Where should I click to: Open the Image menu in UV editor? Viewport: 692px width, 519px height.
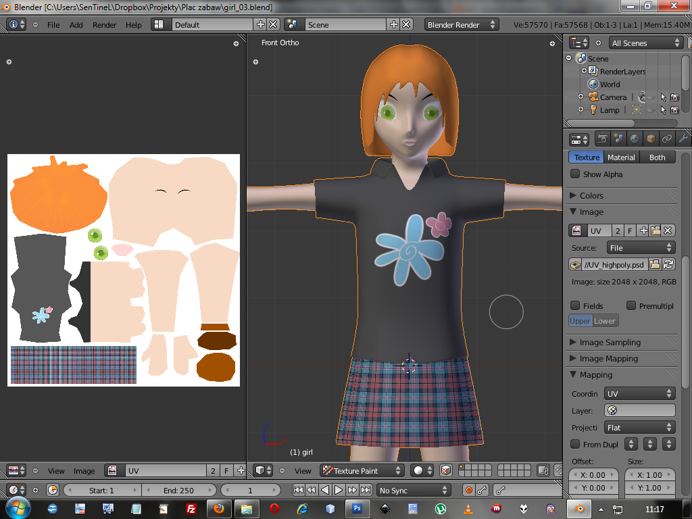pyautogui.click(x=84, y=471)
